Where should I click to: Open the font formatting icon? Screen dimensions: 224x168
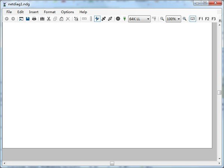pos(76,19)
